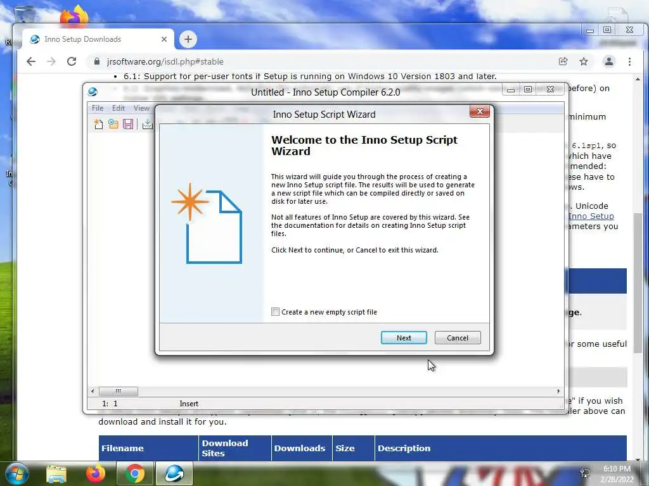This screenshot has width=649, height=486.
Task: Click the Open script toolbar icon
Action: click(x=113, y=124)
